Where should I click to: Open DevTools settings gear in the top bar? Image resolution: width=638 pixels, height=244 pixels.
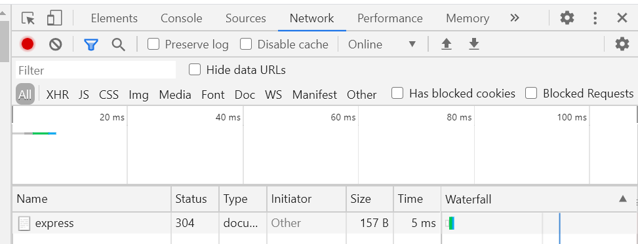tap(567, 18)
